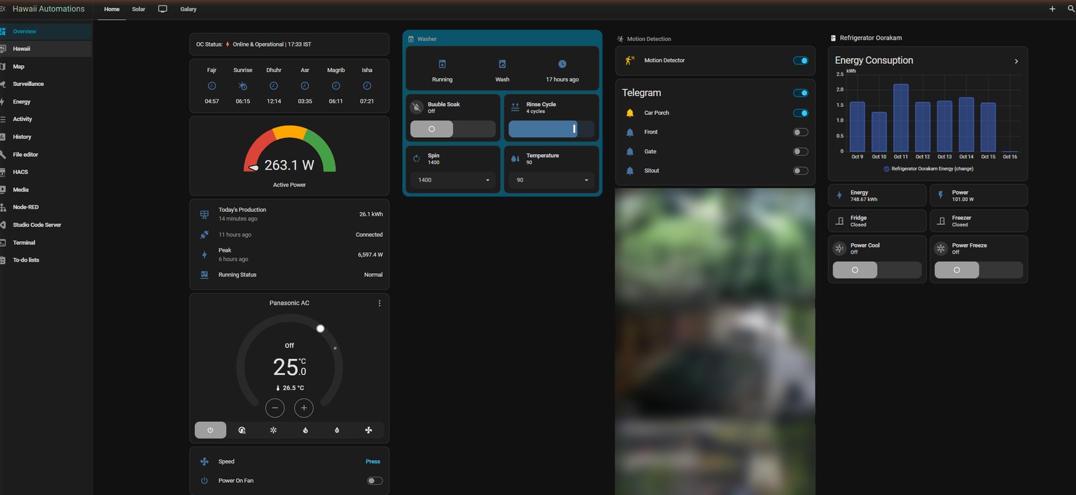Open Node-RED in the sidebar
Screen dimensions: 1076x495
pos(46,207)
